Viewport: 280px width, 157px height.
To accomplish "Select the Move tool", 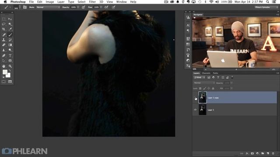I will tap(10, 19).
